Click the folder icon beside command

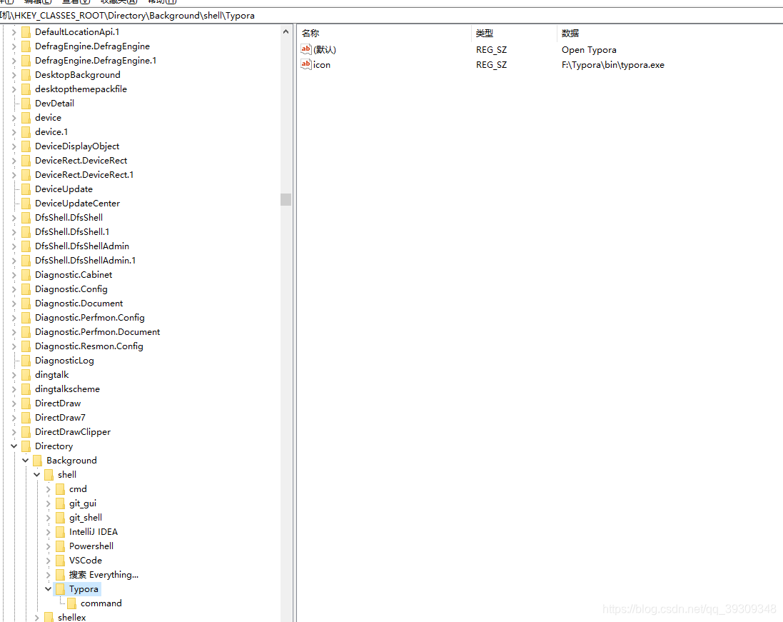(72, 603)
